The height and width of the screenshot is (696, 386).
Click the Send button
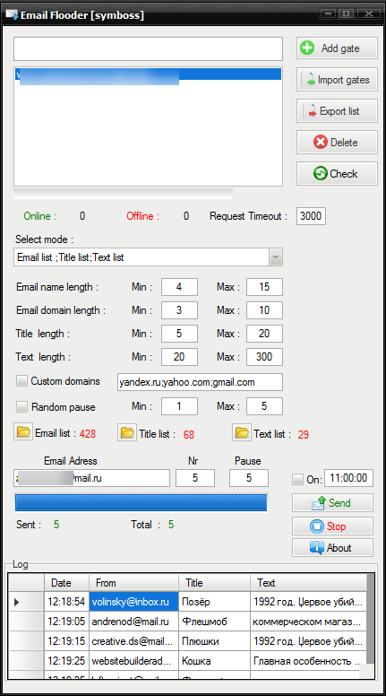[332, 503]
